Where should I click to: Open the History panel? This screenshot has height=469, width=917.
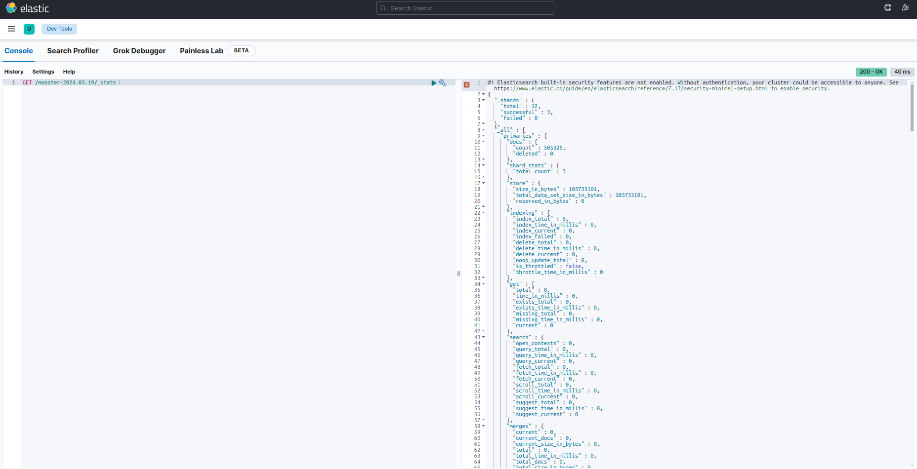14,72
